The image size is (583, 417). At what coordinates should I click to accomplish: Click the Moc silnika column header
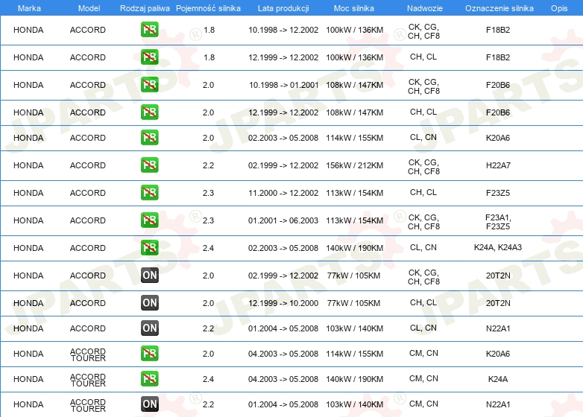353,7
